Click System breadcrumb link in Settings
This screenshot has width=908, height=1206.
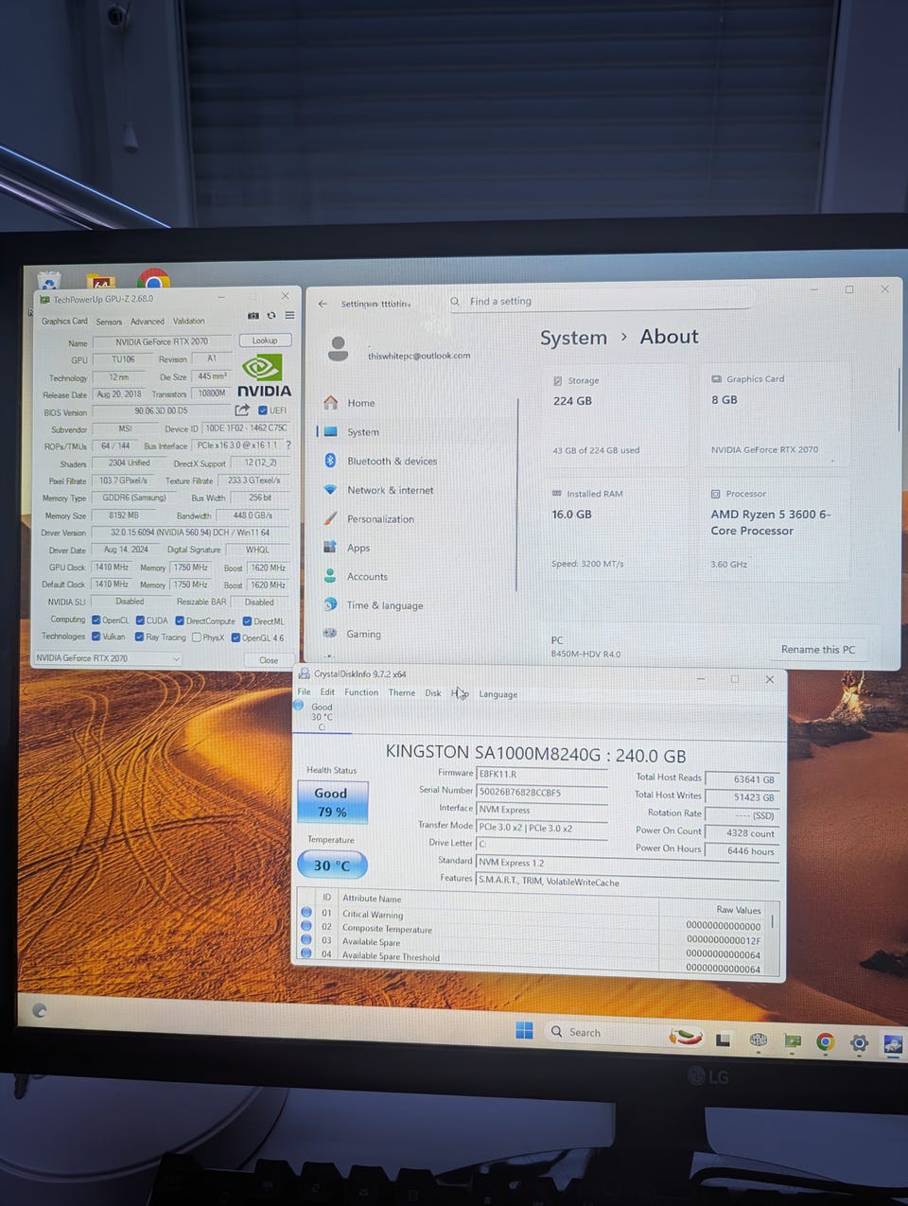pyautogui.click(x=573, y=338)
